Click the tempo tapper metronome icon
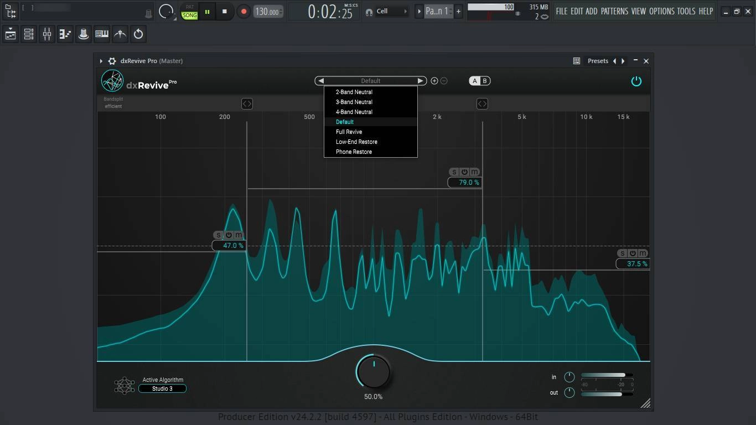Viewport: 756px width, 425px height. (x=120, y=34)
